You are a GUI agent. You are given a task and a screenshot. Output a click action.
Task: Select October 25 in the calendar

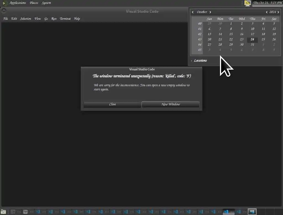click(263, 39)
